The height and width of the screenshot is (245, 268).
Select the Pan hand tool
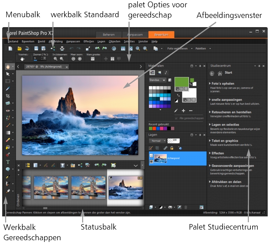point(8,67)
